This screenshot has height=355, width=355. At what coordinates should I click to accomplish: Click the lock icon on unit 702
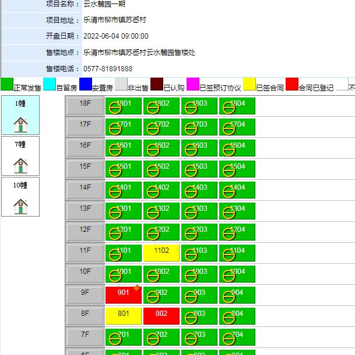tap(153, 339)
